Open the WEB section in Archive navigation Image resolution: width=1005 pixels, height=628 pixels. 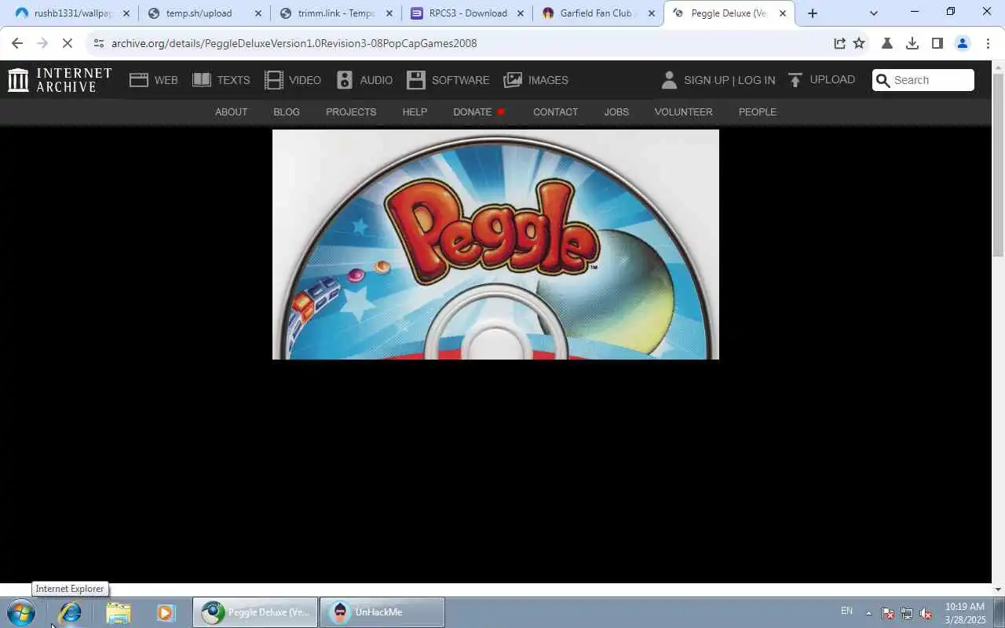[154, 80]
